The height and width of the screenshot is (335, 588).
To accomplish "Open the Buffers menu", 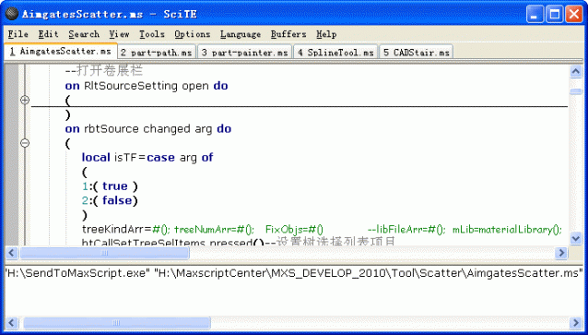I will pos(288,34).
